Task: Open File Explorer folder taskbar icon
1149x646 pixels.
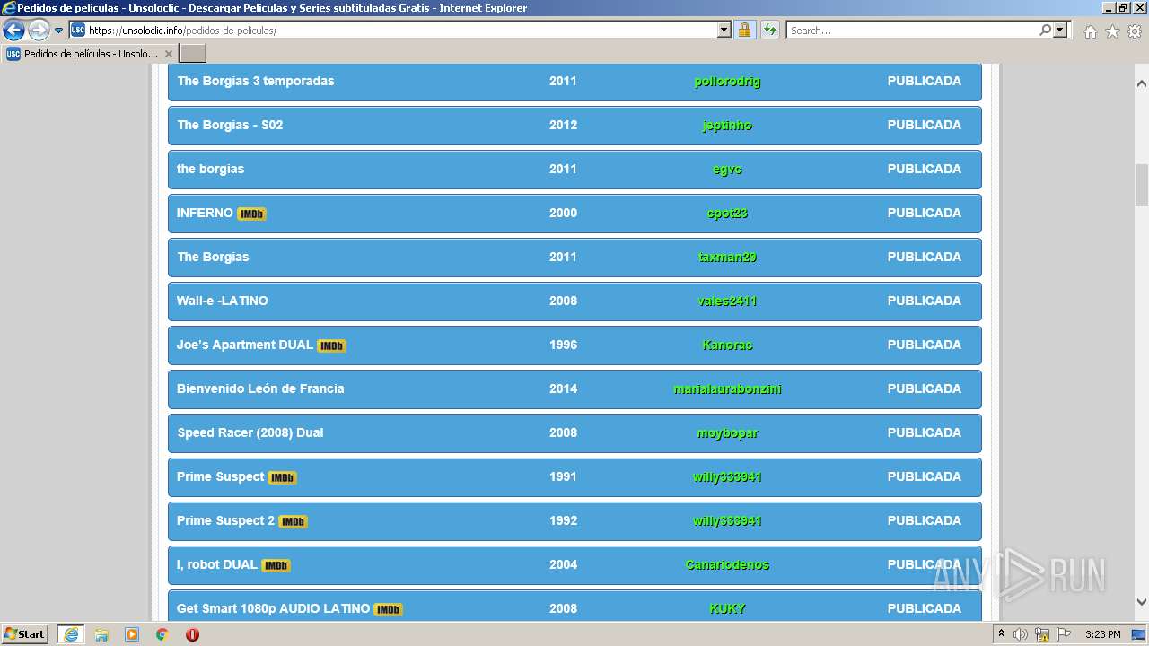Action: 101,634
